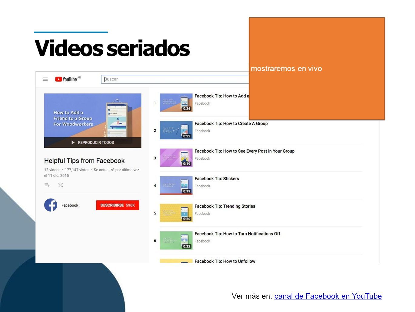Open thumbnail of video 1 with 0:26 duration

[x=176, y=103]
